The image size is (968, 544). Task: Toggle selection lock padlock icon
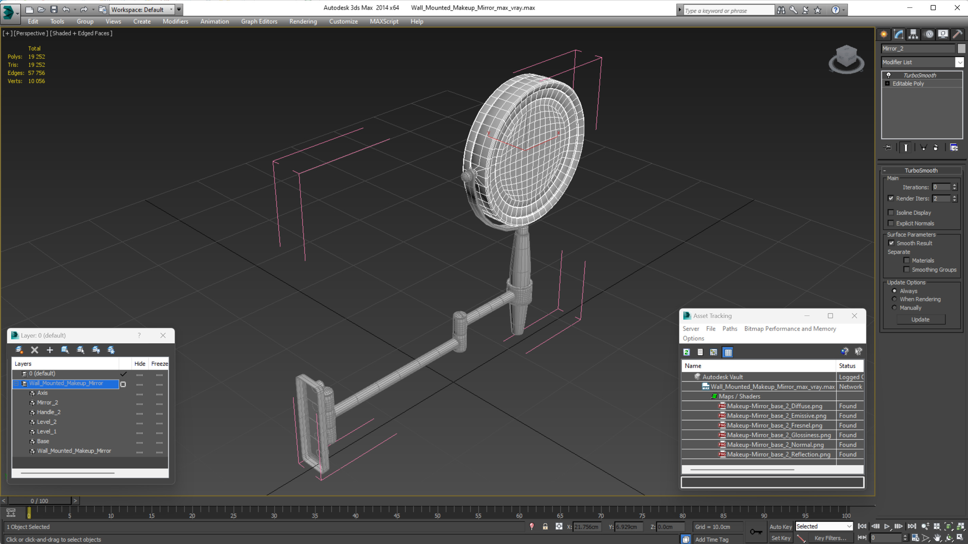545,526
